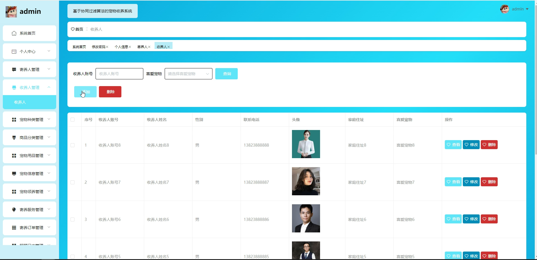Expand the 宠物信息管理 sidebar menu
The width and height of the screenshot is (537, 260).
click(49, 173)
